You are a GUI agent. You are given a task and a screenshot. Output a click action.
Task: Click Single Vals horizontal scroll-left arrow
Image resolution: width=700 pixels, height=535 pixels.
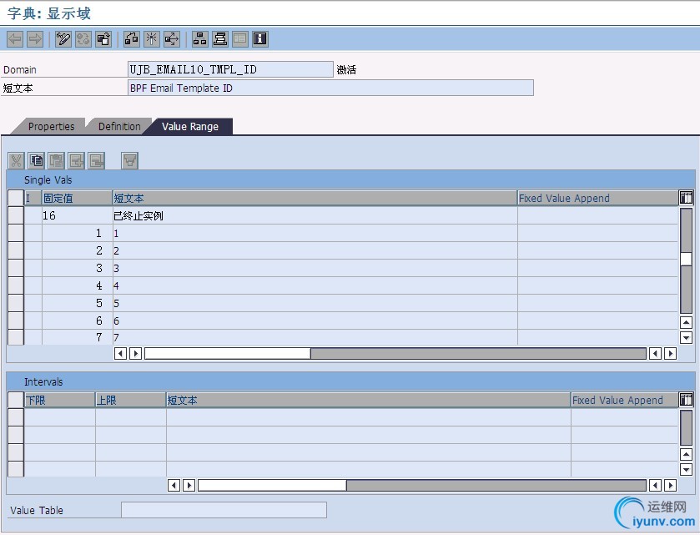[x=120, y=353]
